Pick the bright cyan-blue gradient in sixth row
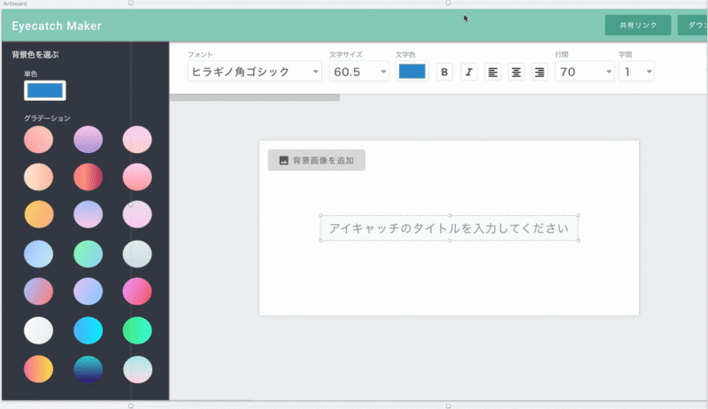The height and width of the screenshot is (409, 708). pyautogui.click(x=88, y=330)
